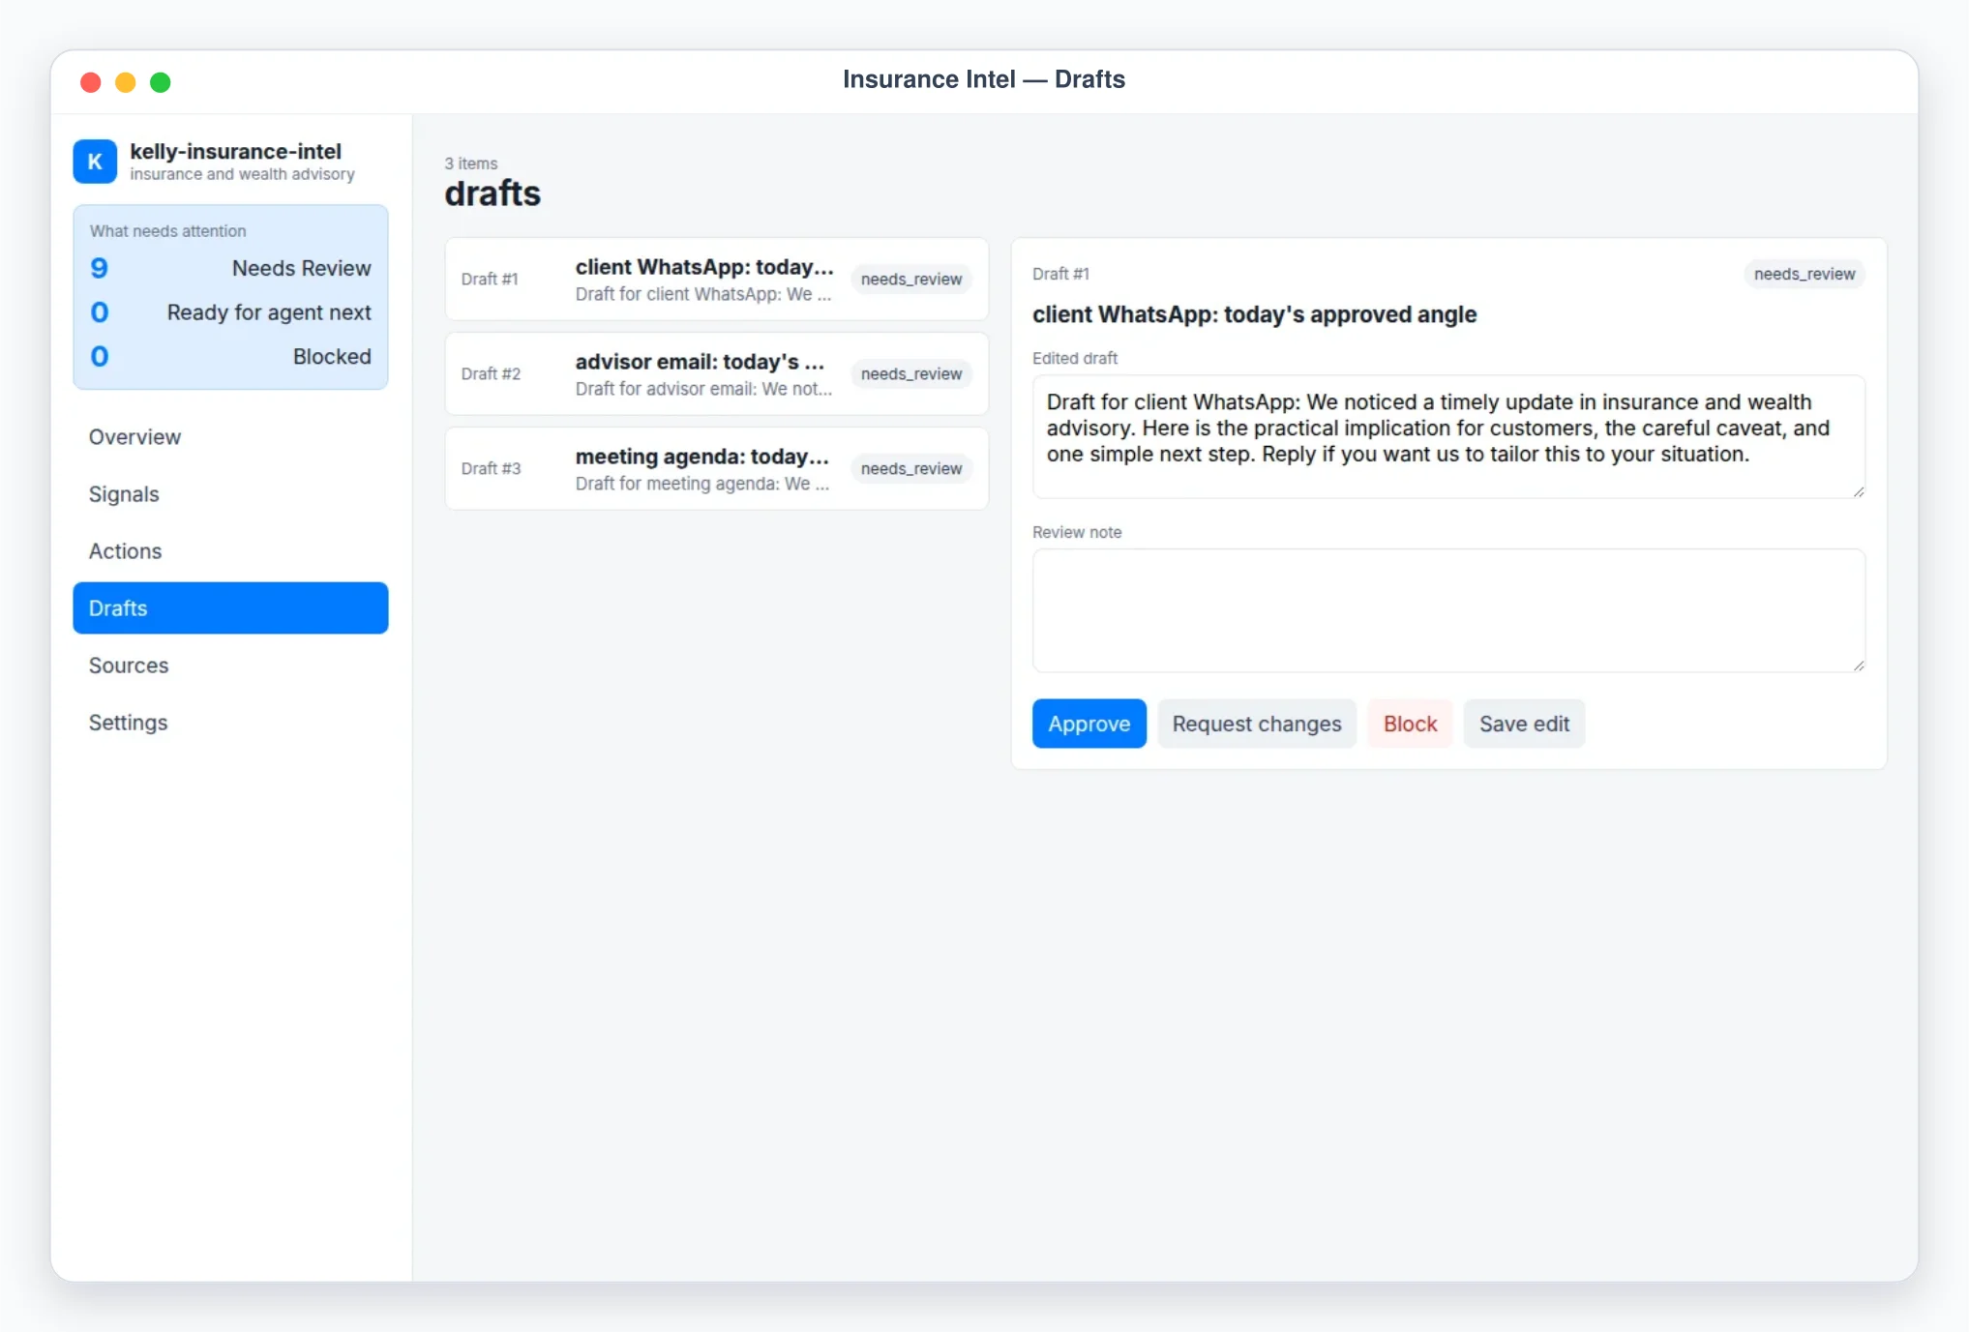Approve the current draft
Viewport: 1969px width, 1332px height.
(x=1089, y=724)
